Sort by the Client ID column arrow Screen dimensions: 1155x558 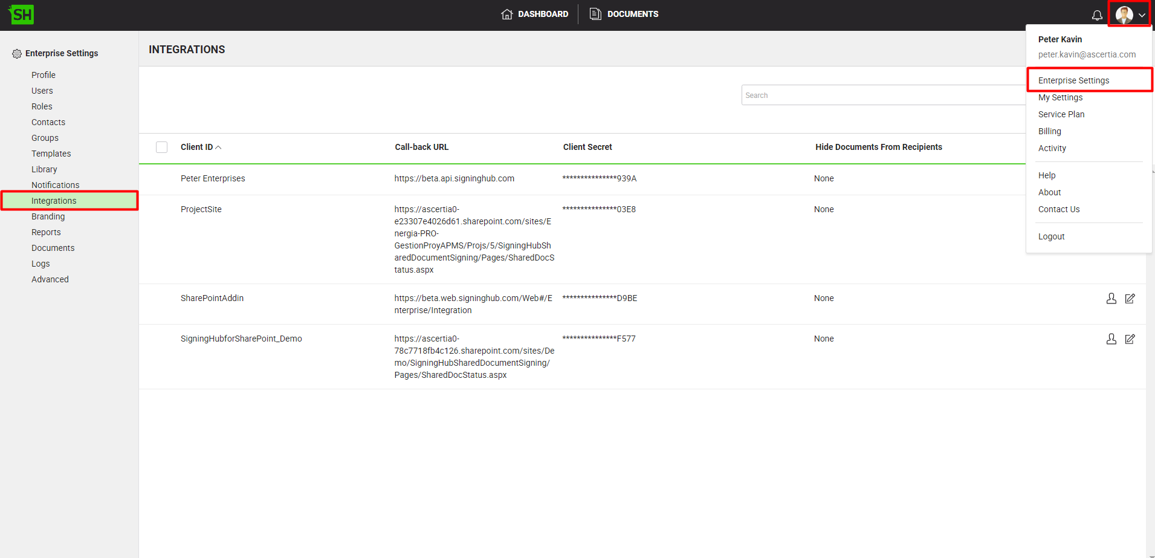click(218, 148)
